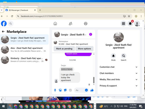Open a new browser tab
The width and height of the screenshot is (145, 109).
click(40, 10)
